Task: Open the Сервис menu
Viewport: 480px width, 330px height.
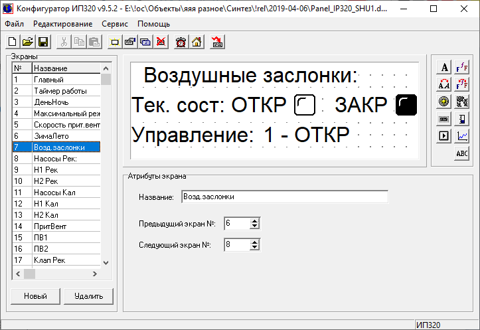Action: pyautogui.click(x=115, y=24)
